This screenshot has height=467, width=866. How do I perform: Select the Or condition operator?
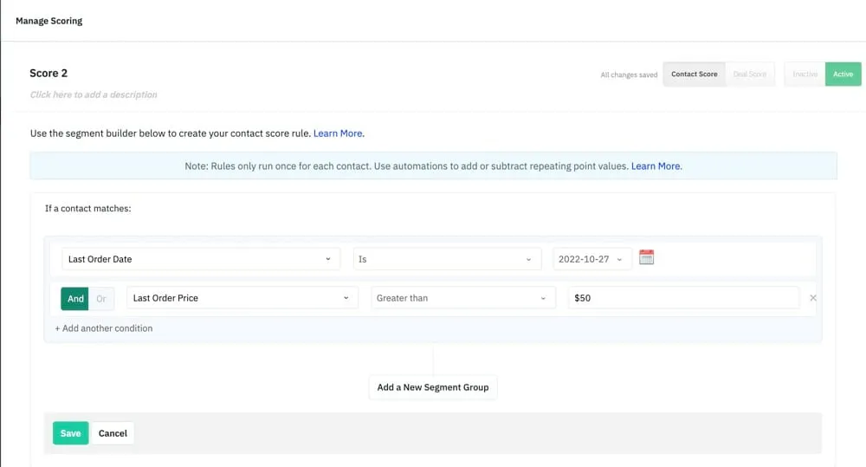click(101, 298)
